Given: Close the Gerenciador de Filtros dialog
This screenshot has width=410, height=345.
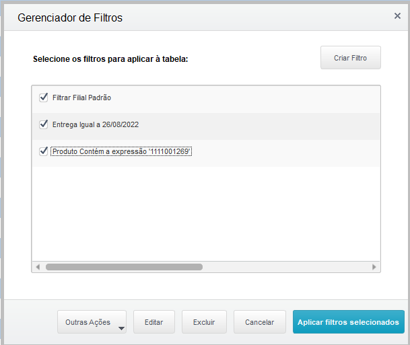Looking at the screenshot, I should [397, 16].
